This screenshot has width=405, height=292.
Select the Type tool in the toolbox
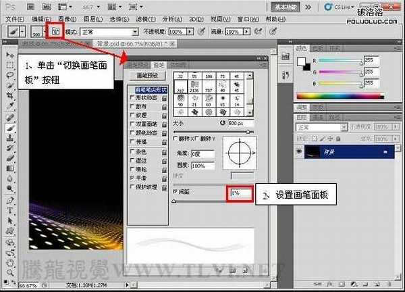10,210
